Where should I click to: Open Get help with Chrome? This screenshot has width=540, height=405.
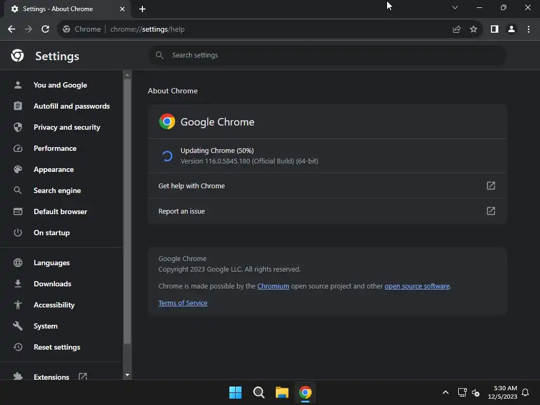tap(327, 186)
